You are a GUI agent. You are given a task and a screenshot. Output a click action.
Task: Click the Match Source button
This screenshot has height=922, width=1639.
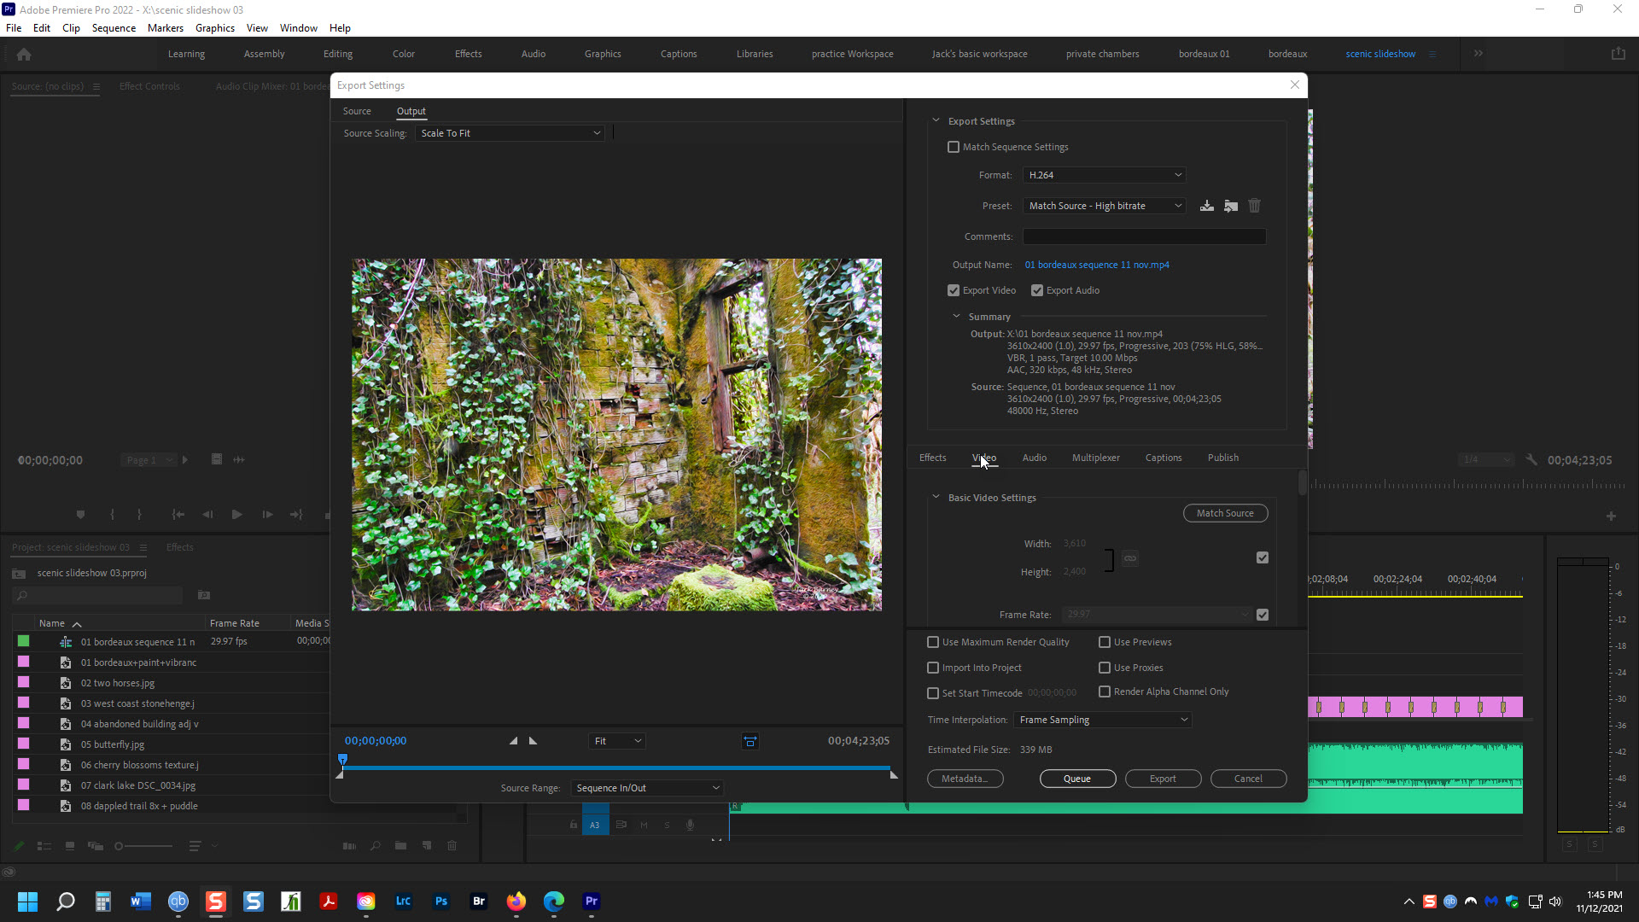(1225, 512)
